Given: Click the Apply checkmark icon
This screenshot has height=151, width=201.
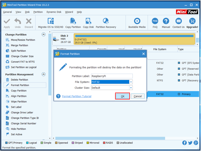Looking at the screenshot, I should point(7,21).
